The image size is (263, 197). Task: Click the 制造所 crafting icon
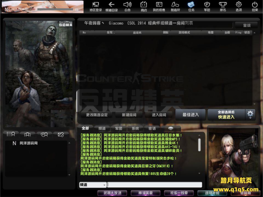175,7
